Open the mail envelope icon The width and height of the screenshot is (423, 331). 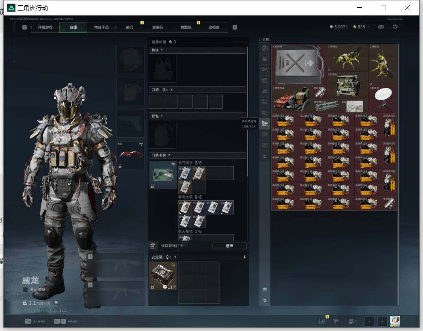(x=381, y=27)
